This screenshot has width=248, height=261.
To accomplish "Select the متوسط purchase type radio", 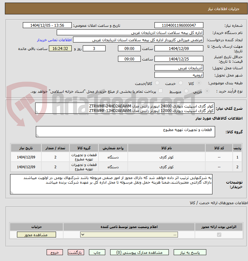I will [x=186, y=91].
